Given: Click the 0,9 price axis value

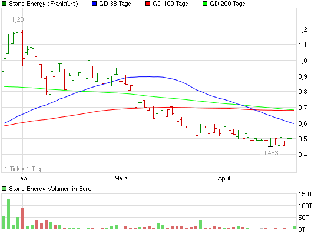Looking at the screenshot, I should click(303, 76).
